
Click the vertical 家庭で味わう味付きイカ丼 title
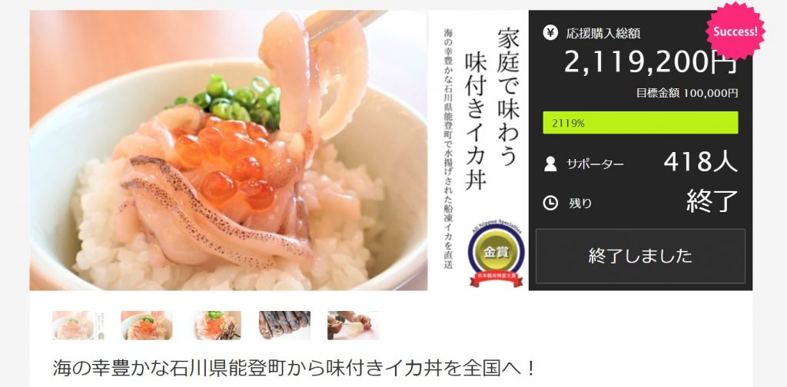coord(491,109)
